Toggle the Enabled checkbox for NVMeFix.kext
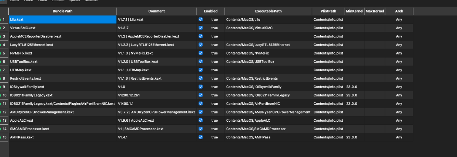457x157 pixels. [200, 53]
